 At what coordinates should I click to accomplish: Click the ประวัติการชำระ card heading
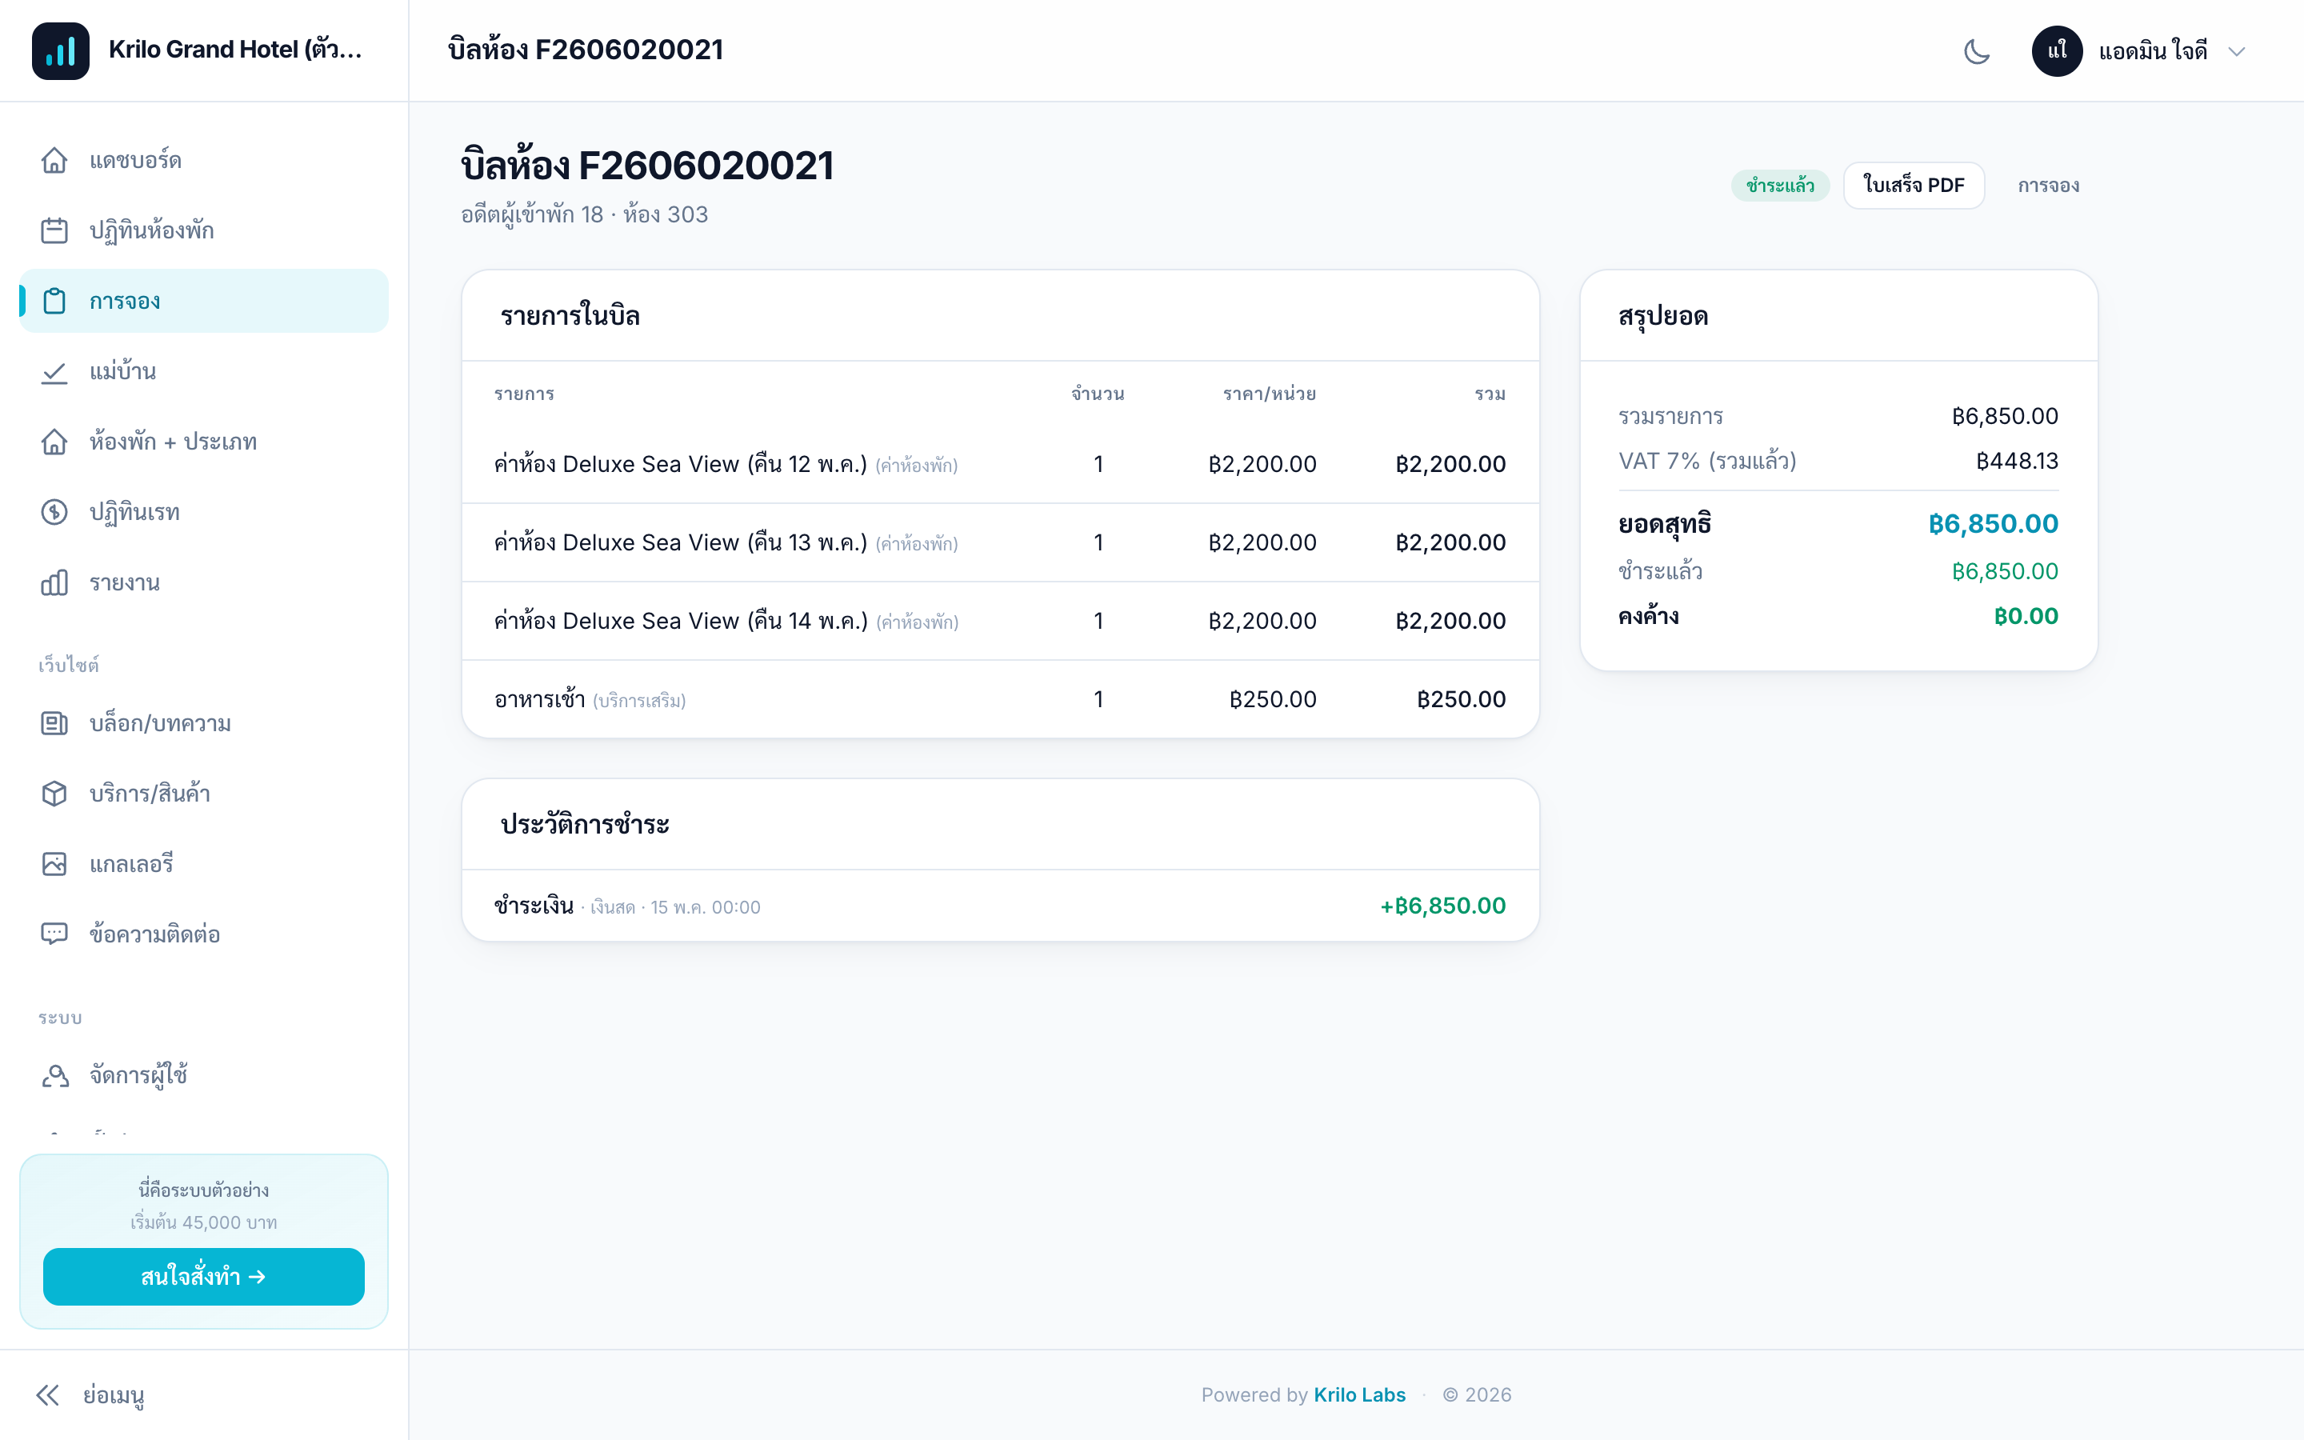585,825
